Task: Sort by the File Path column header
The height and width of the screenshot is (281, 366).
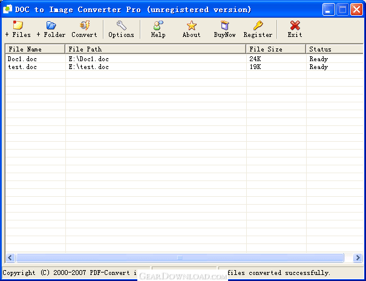Action: click(155, 49)
